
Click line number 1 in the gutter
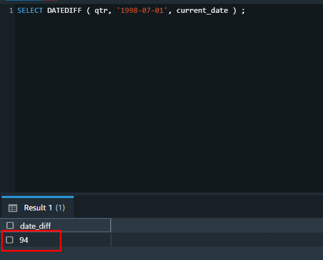click(x=11, y=10)
